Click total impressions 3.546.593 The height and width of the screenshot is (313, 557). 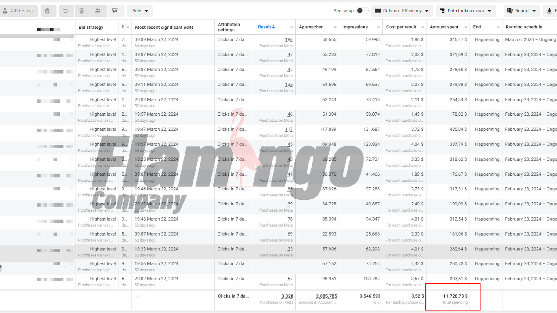coord(370,296)
